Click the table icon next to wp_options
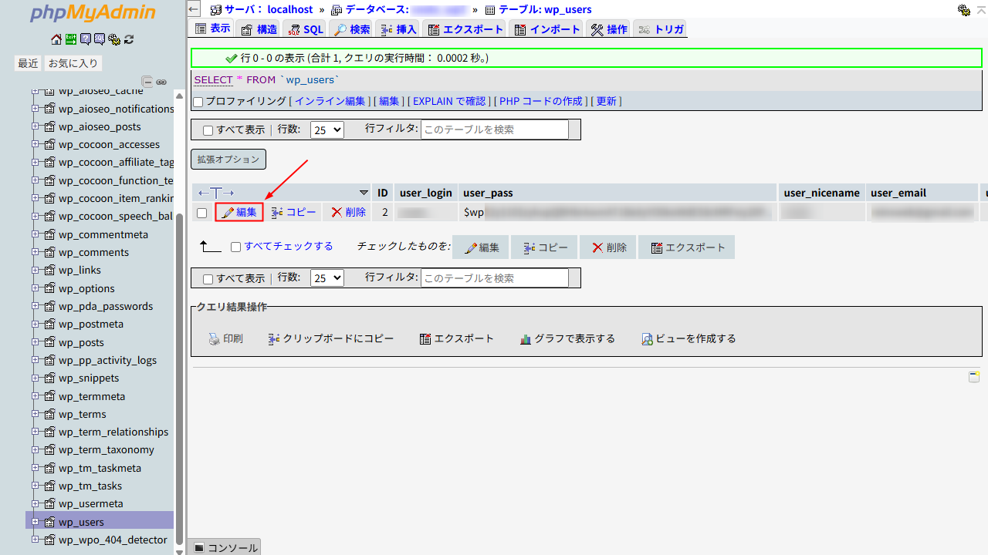Viewport: 988px width, 555px height. (x=49, y=288)
